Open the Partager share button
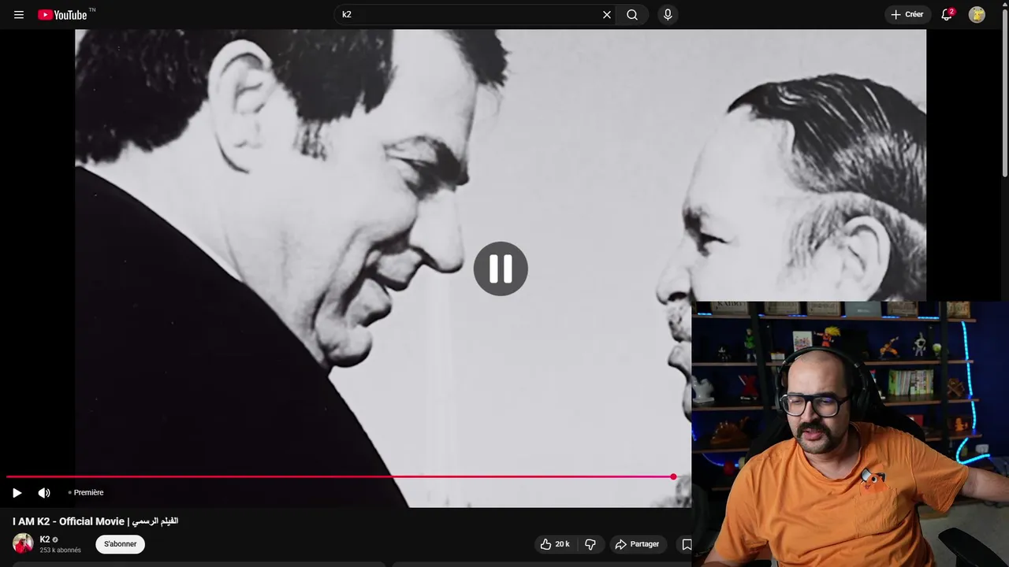 click(x=638, y=544)
